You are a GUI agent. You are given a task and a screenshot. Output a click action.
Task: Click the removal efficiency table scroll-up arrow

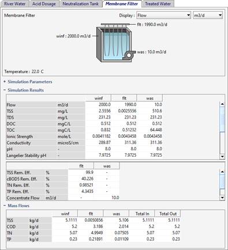222,172
